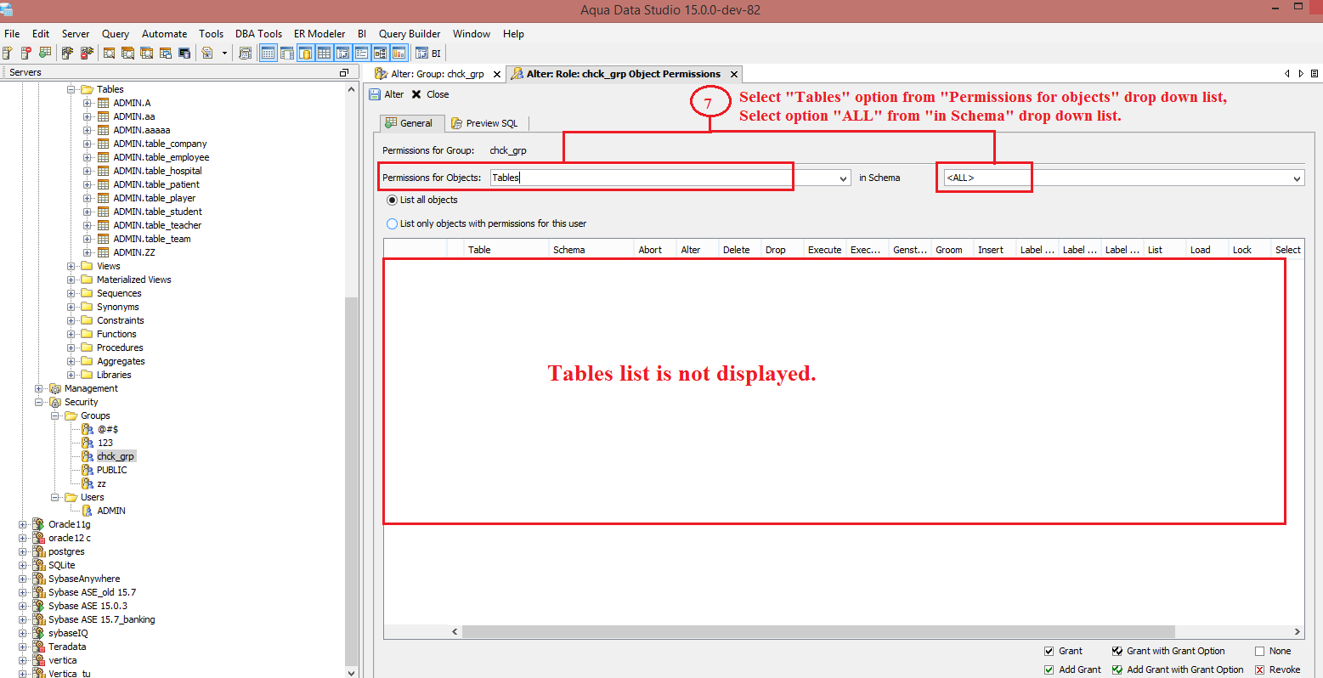
Task: Collapse the Security tree node
Action: click(39, 402)
